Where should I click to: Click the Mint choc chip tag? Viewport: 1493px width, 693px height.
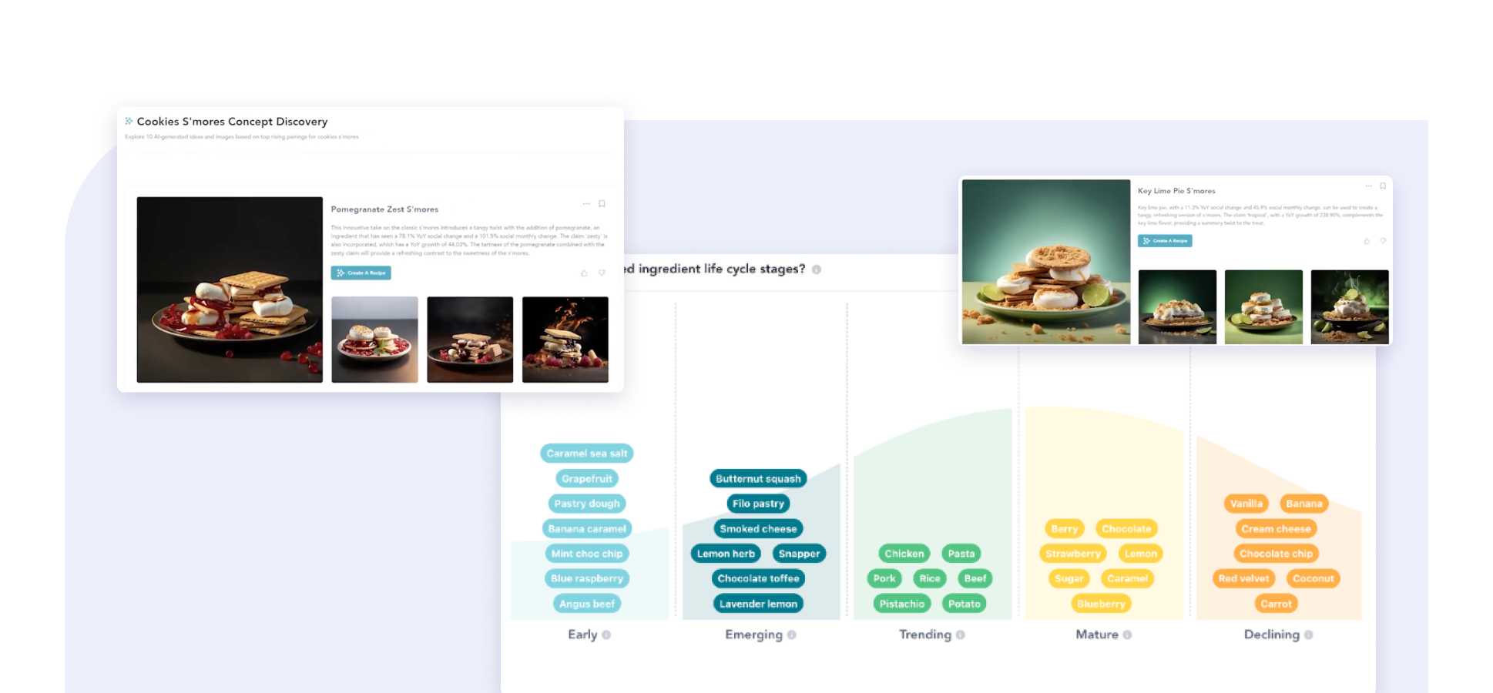pyautogui.click(x=587, y=554)
